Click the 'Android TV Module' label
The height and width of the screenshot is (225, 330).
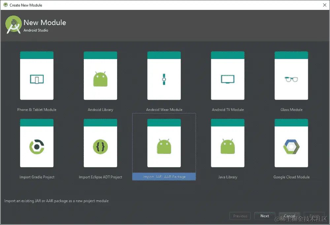[x=228, y=110]
